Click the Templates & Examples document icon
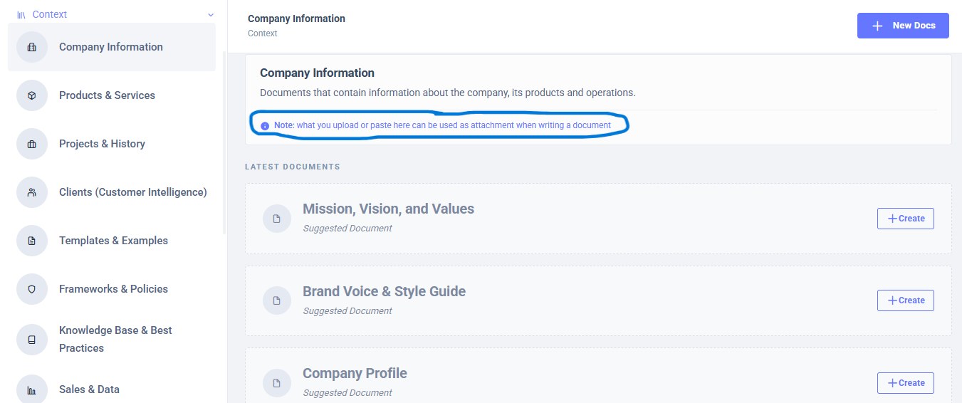Viewport: 962px width, 403px height. (x=32, y=241)
